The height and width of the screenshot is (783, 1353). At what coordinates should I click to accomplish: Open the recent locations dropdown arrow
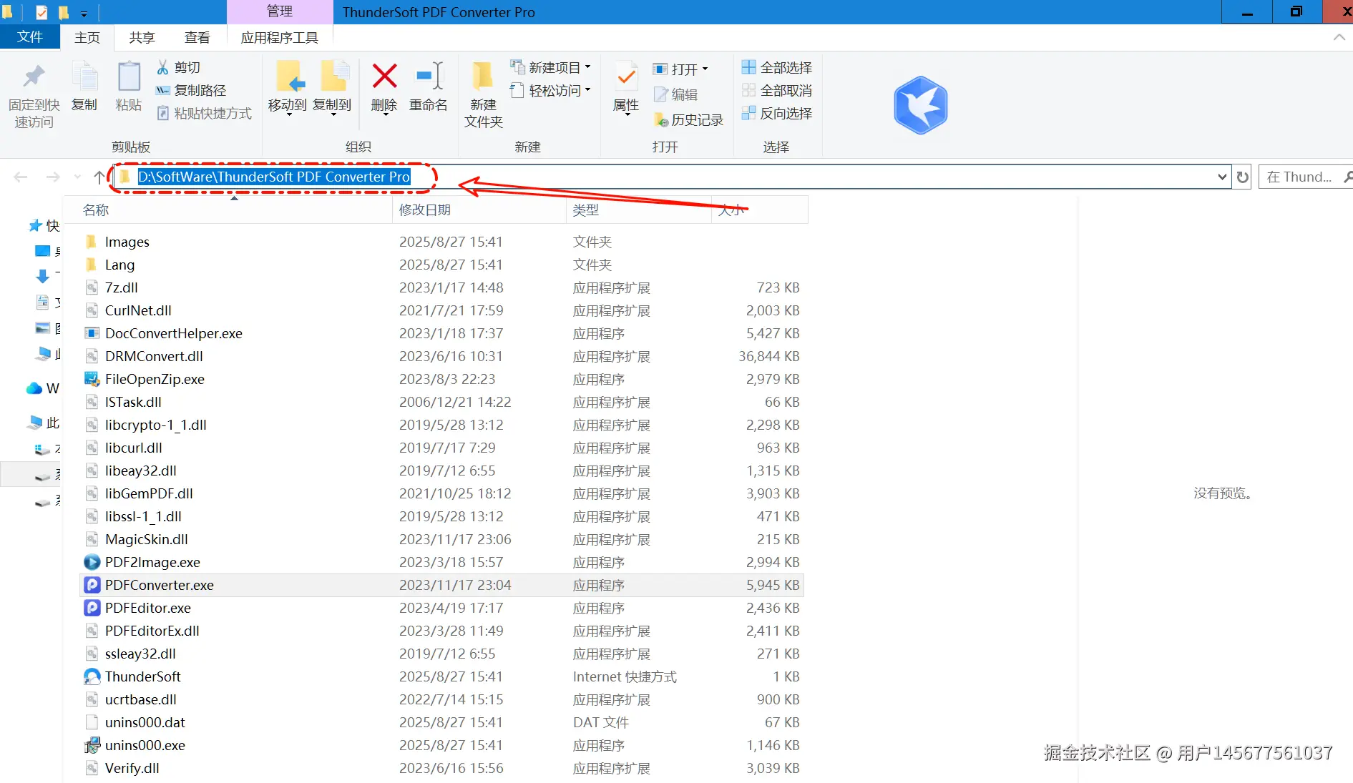77,177
